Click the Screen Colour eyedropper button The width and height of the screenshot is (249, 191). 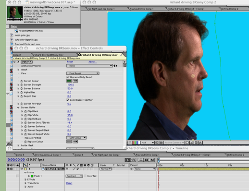click(x=75, y=81)
